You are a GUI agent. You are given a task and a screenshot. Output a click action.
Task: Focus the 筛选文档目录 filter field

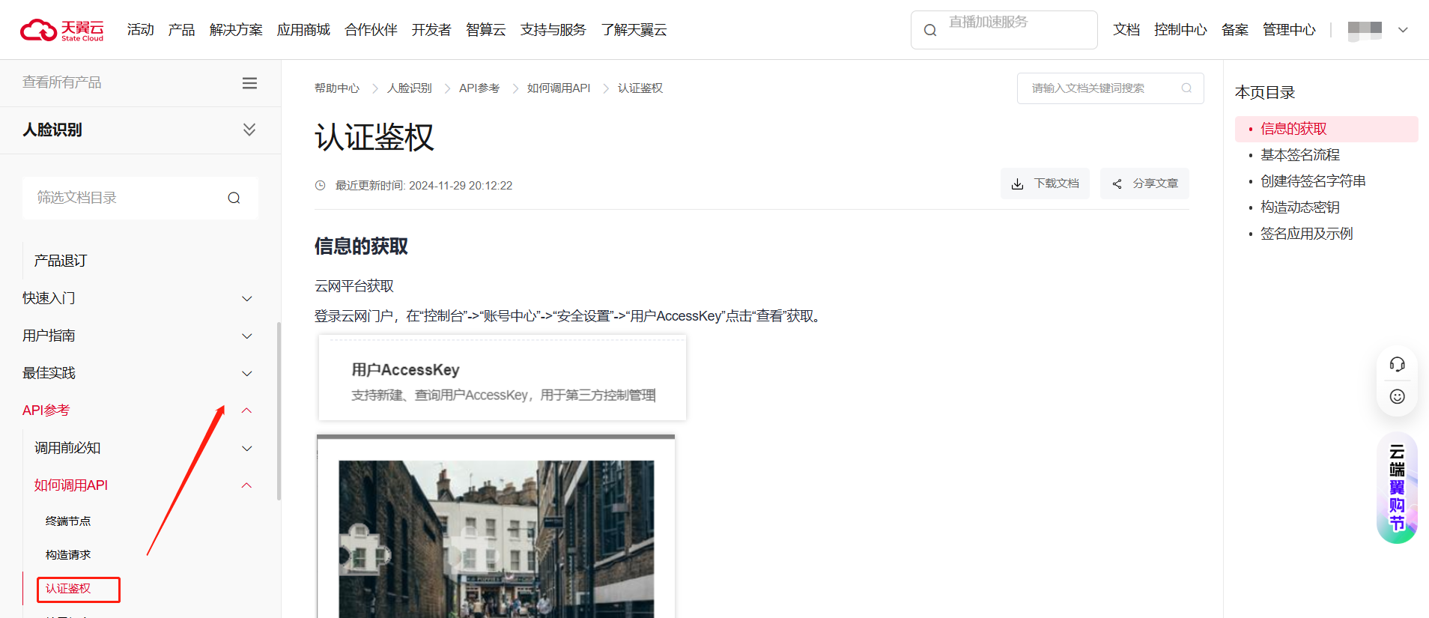(140, 198)
